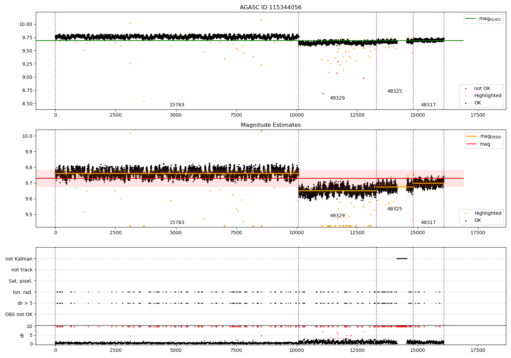511x358 pixels.
Task: Click the "OBS not OK" row label
Action: click(x=19, y=315)
